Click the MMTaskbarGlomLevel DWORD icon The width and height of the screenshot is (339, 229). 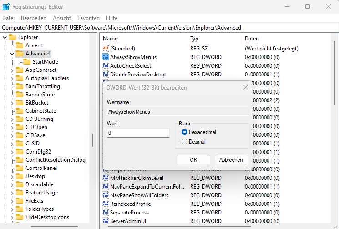tap(106, 178)
